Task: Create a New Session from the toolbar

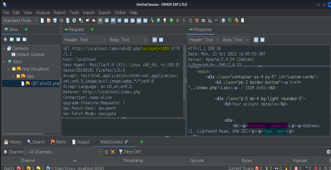Action: click(x=42, y=21)
